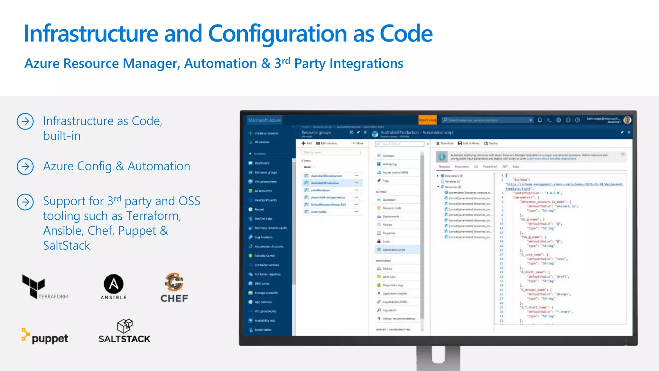Screen dimensions: 659x371
Task: Open the user account avatar
Action: click(627, 120)
